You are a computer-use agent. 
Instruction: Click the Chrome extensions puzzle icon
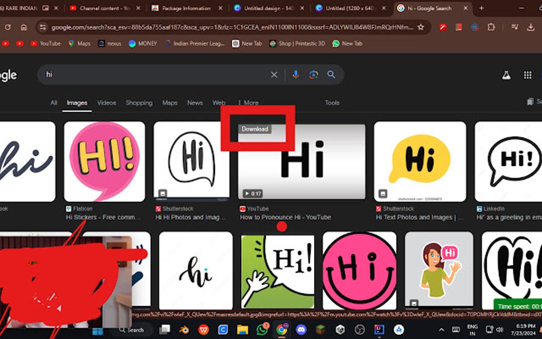pos(491,27)
